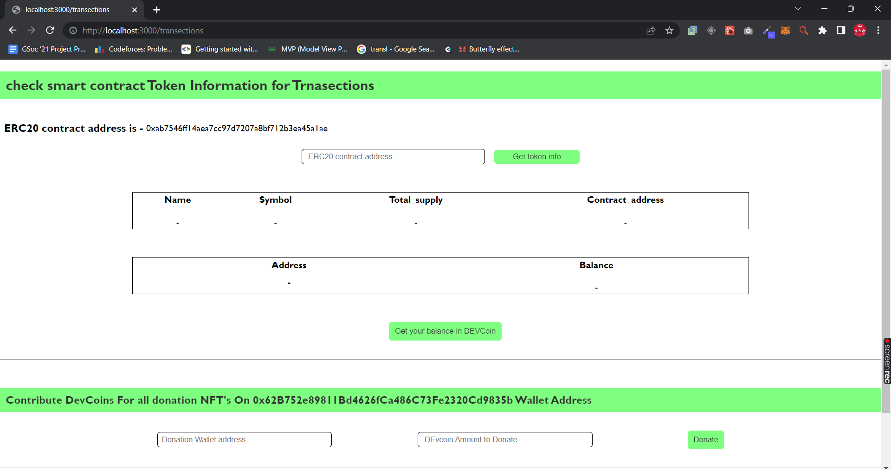Viewport: 891px width, 470px height.
Task: Click the page vertical scrollbar thumb
Action: coord(886,241)
